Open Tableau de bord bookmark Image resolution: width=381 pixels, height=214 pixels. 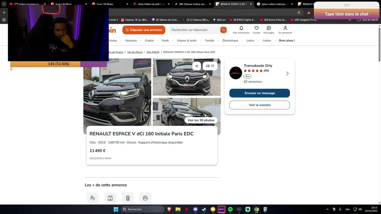pos(165,20)
